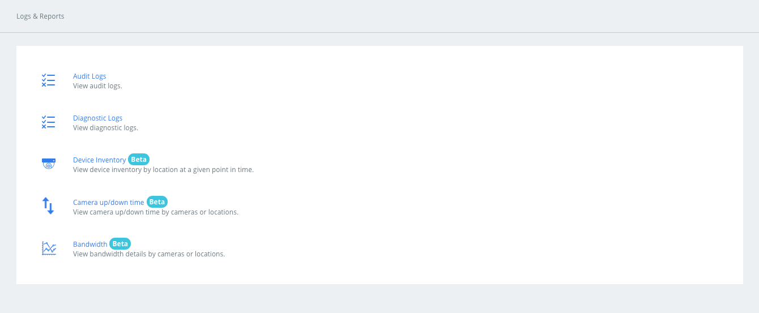Open the Bandwidth report link

click(x=90, y=244)
